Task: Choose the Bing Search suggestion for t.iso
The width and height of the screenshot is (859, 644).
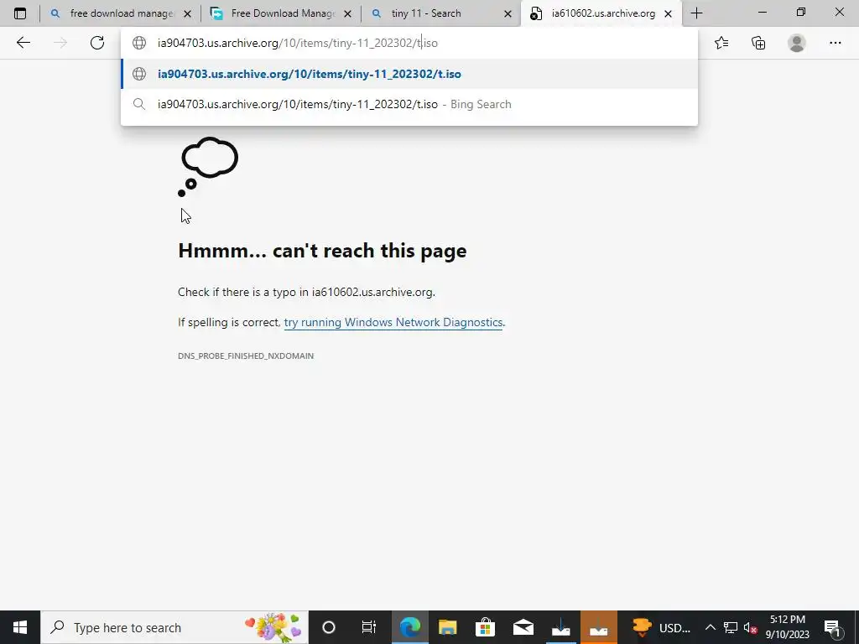Action: click(409, 104)
